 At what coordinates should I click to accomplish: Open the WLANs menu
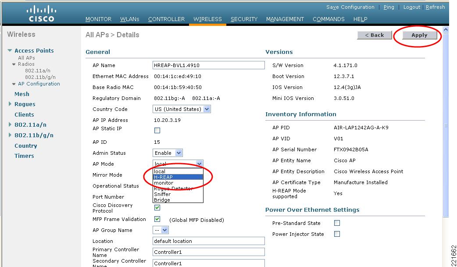click(129, 19)
